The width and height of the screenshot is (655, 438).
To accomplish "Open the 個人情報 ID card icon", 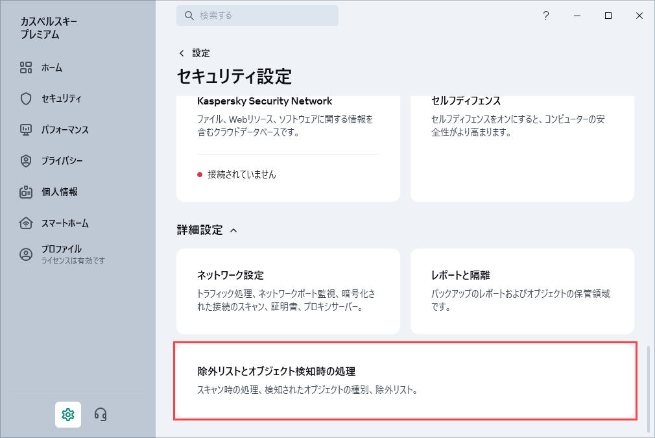I will 26,192.
